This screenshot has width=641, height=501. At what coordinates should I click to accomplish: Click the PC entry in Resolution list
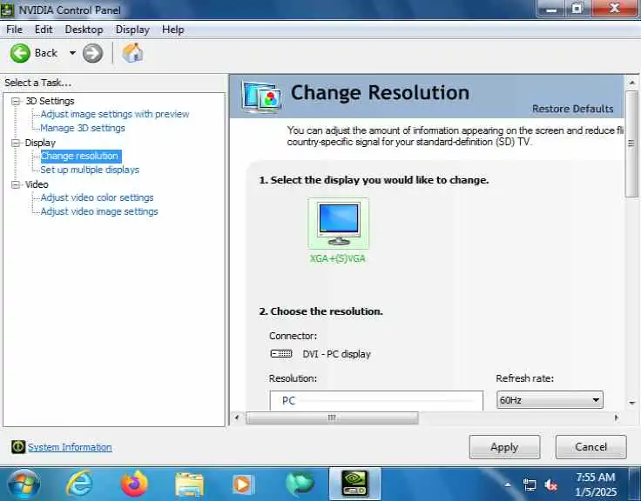point(289,401)
